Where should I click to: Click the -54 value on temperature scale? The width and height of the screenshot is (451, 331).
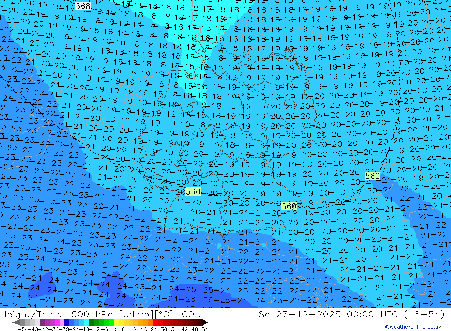(23, 329)
